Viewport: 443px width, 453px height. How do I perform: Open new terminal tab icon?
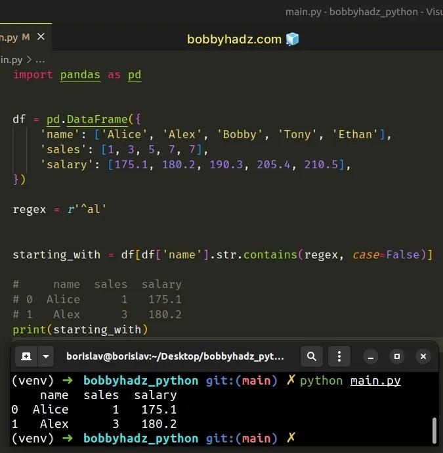point(26,356)
